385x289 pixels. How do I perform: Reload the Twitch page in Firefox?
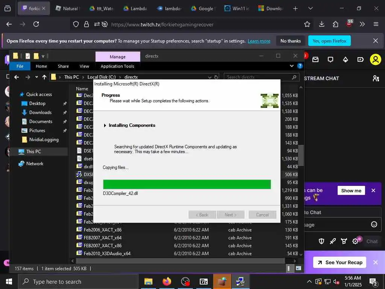(x=36, y=24)
